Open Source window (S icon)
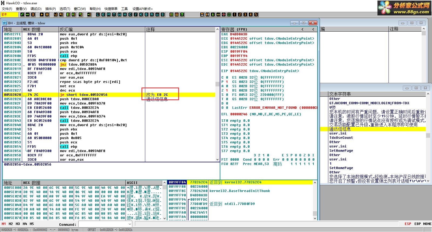The height and width of the screenshot is (232, 432). pyautogui.click(x=163, y=15)
